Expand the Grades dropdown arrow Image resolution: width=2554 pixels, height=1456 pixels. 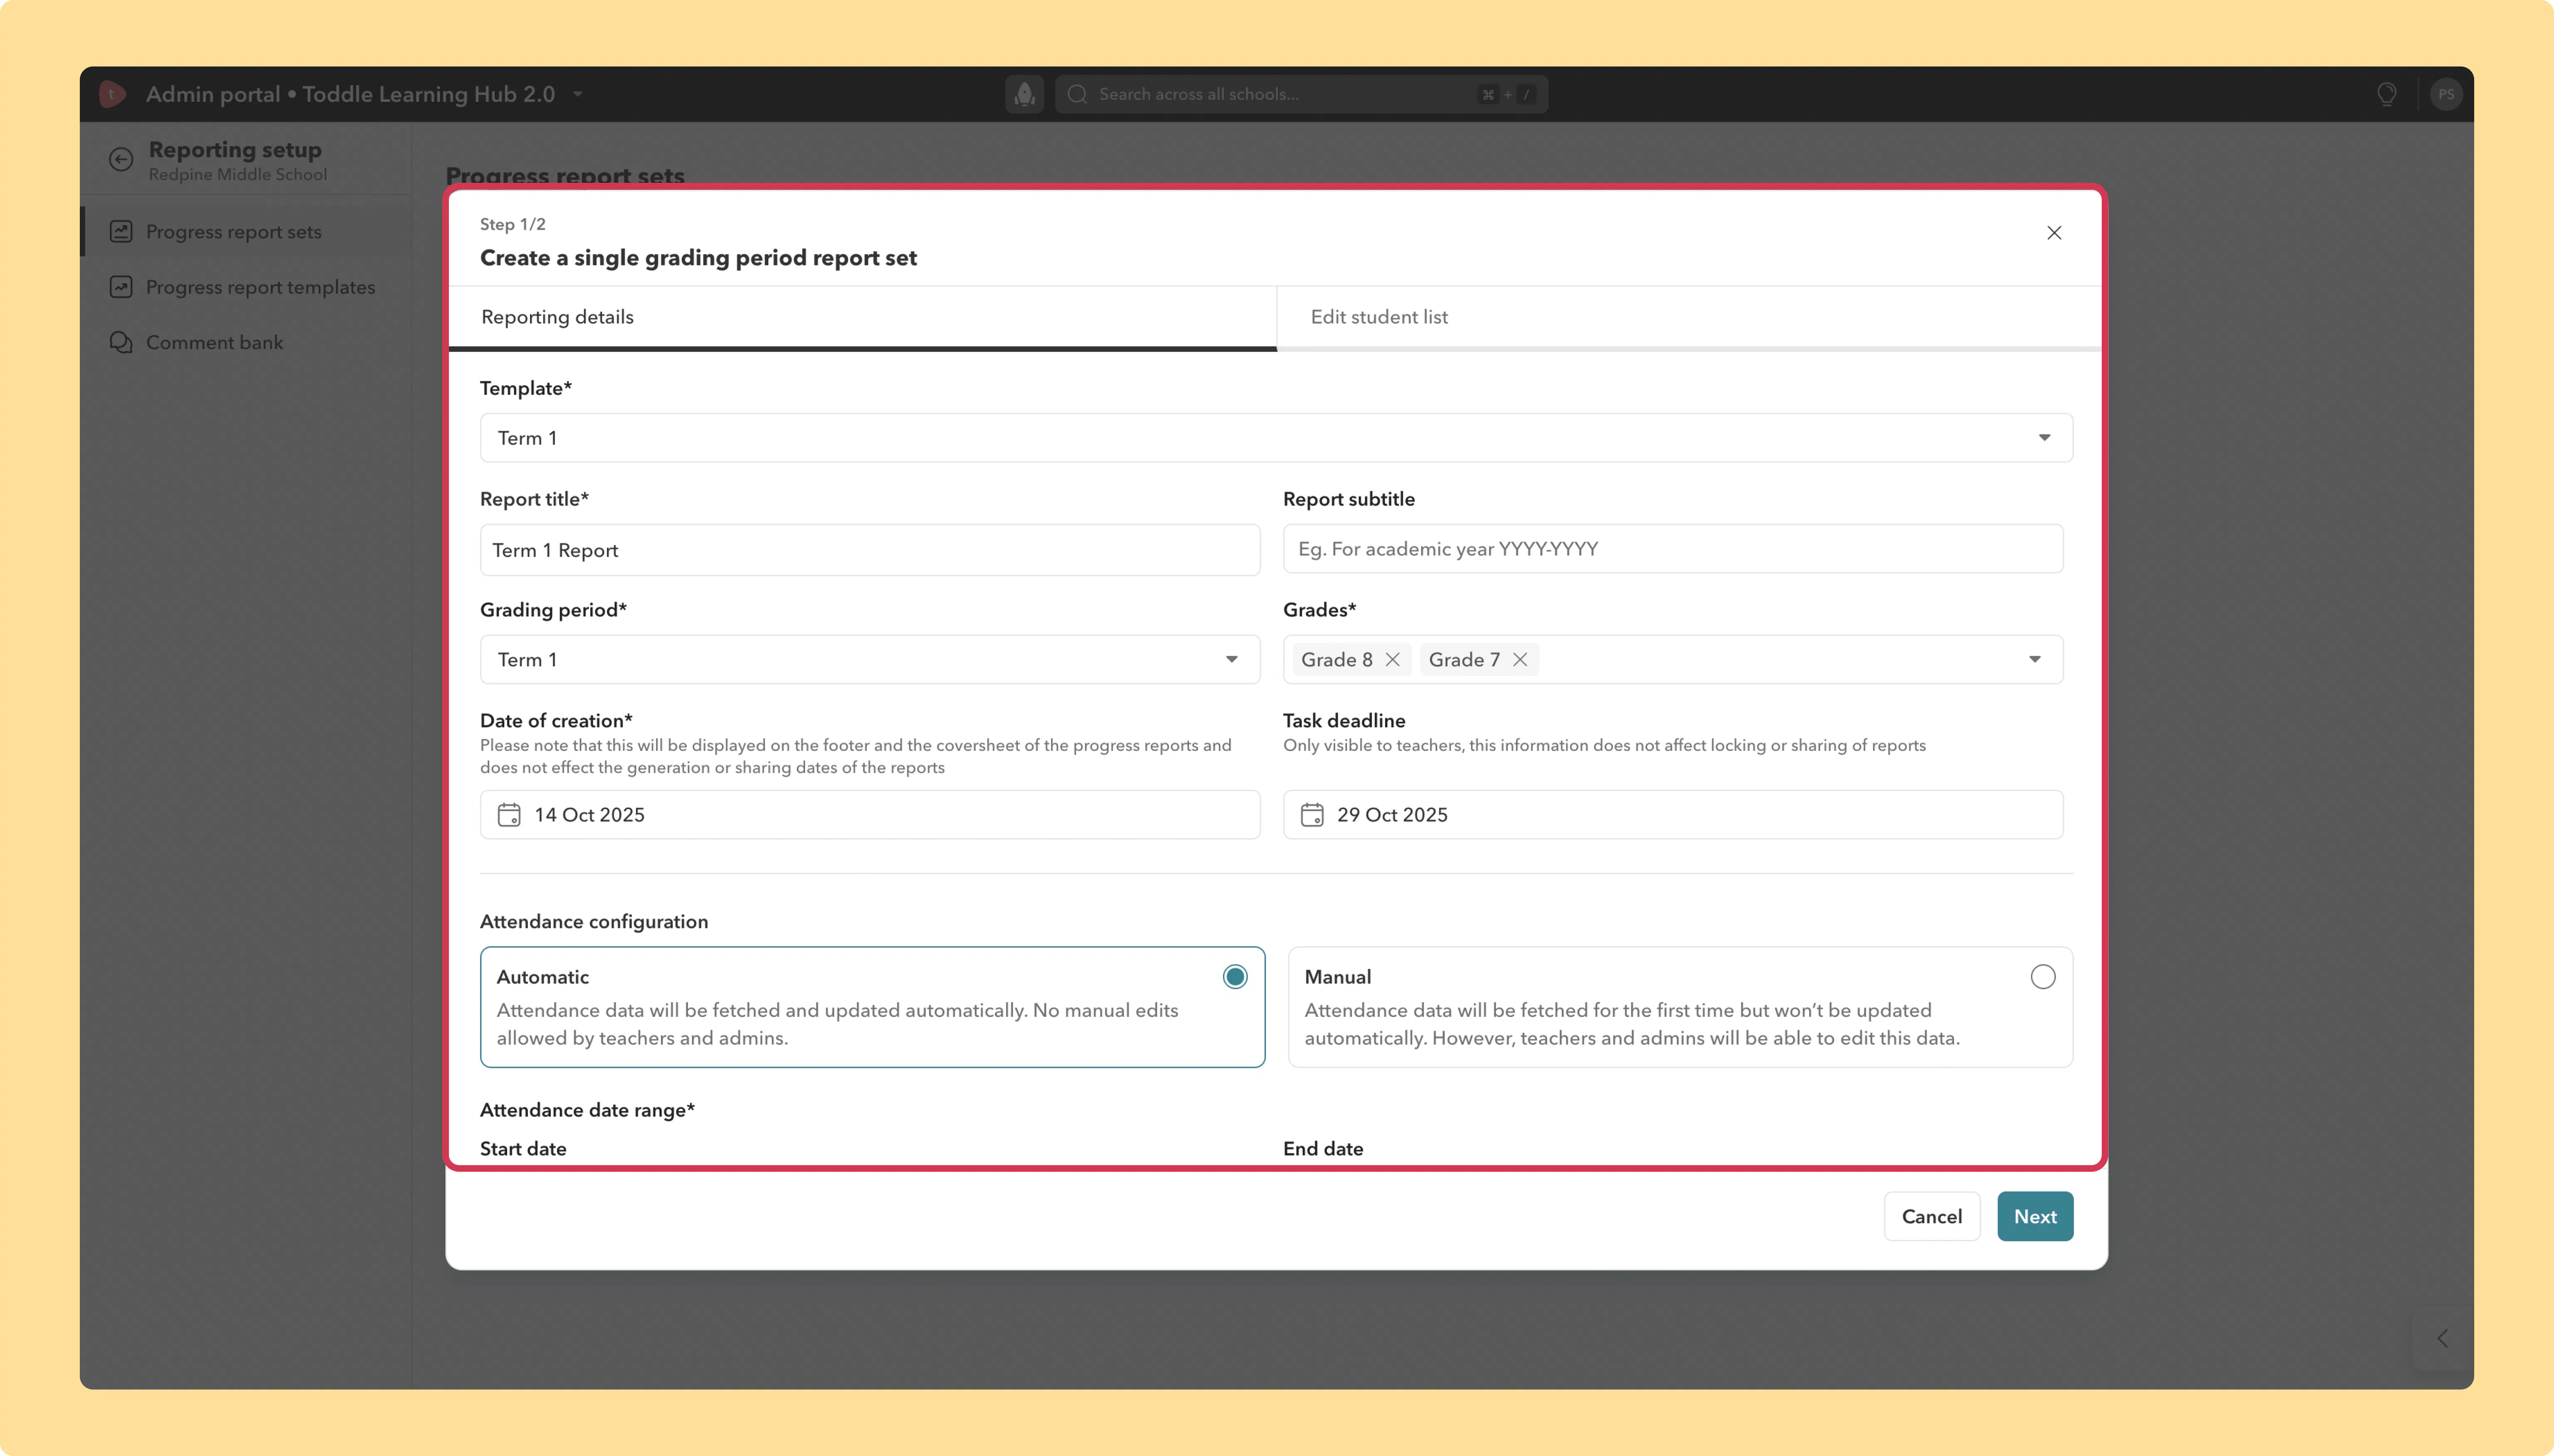(x=2035, y=660)
